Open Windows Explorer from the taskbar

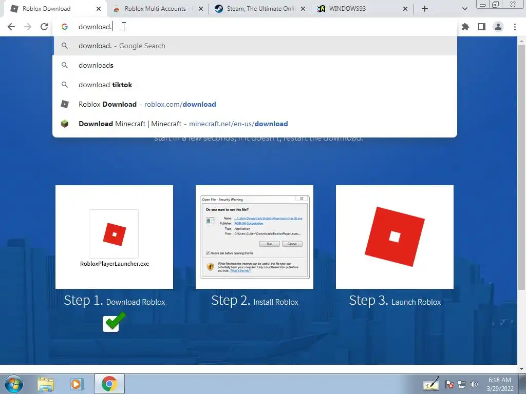[46, 384]
